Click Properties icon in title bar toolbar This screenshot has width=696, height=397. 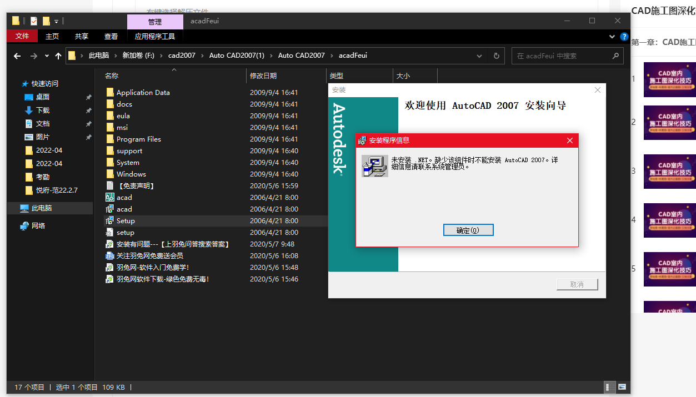[34, 21]
